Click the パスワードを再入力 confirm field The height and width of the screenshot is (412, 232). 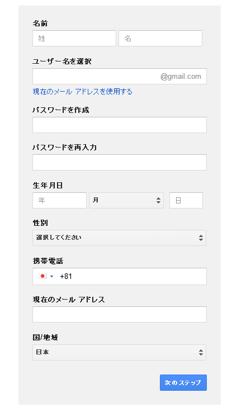(x=120, y=162)
